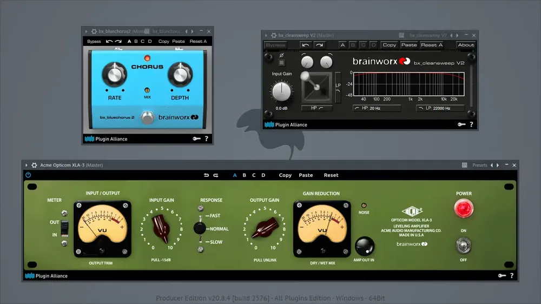Open preset selector grid in bx_cleansweep title bar
This screenshot has width=541, height=304.
401,35
